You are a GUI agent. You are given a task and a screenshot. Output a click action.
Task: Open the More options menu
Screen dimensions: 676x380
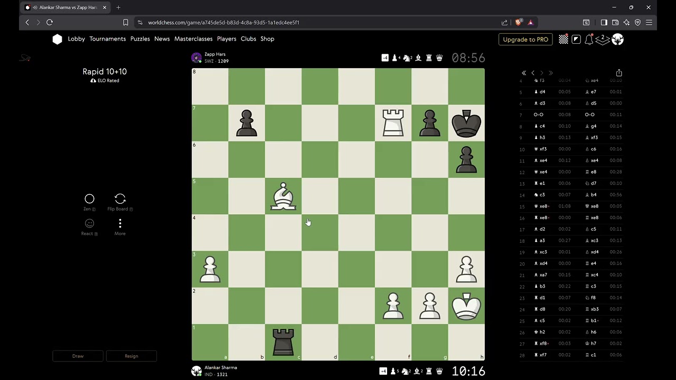click(x=120, y=226)
